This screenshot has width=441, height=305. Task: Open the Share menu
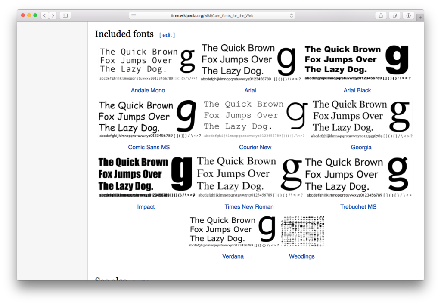coord(381,15)
